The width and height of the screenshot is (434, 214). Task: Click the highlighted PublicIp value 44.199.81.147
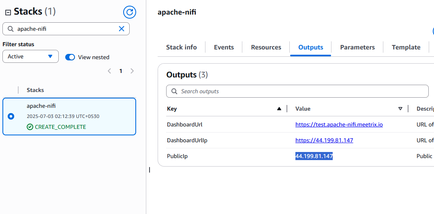coord(314,156)
